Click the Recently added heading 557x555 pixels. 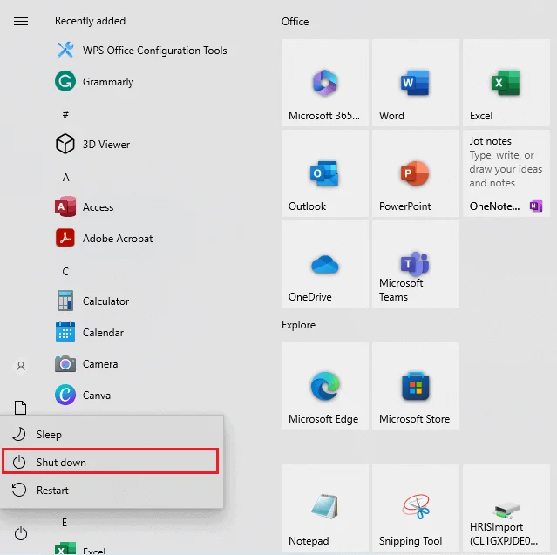[x=90, y=21]
